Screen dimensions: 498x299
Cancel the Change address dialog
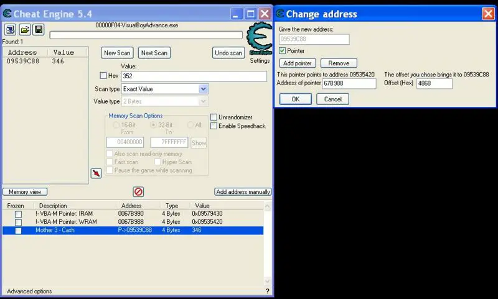[x=333, y=99]
